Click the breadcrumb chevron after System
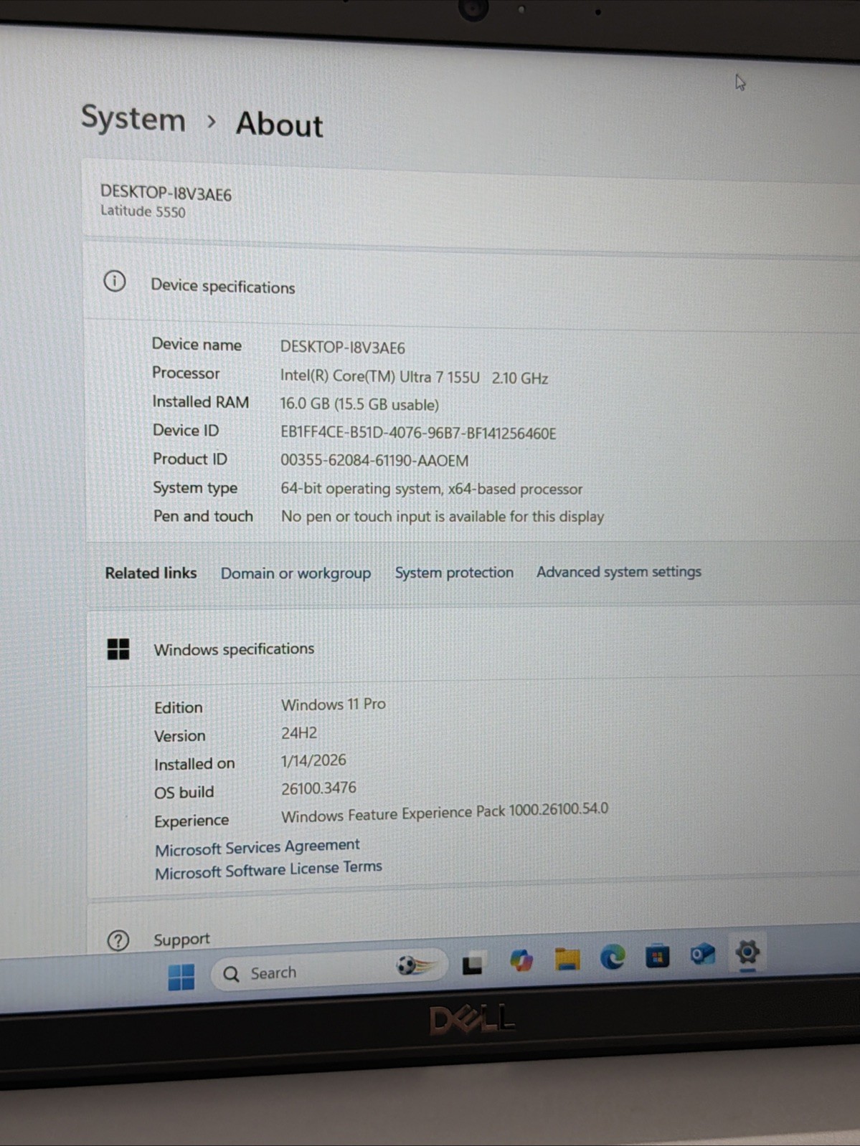The image size is (860, 1146). point(211,121)
